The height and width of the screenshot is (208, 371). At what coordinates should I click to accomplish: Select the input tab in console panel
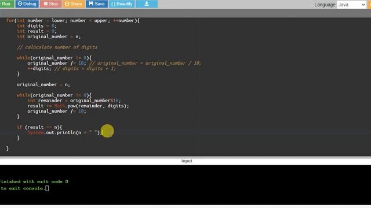point(187,161)
